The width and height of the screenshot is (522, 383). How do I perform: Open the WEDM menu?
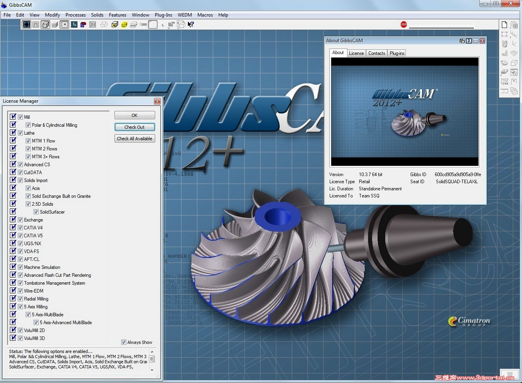pyautogui.click(x=185, y=15)
